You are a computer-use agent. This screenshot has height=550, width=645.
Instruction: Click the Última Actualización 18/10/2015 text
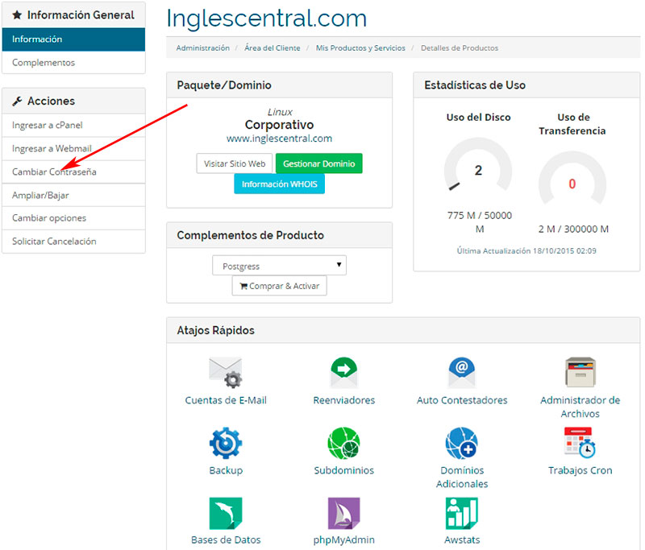pyautogui.click(x=526, y=251)
